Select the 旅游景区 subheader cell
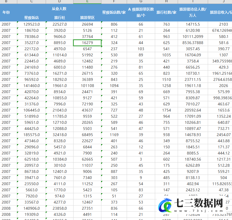Screen dimensions: 232x220 click(87, 18)
